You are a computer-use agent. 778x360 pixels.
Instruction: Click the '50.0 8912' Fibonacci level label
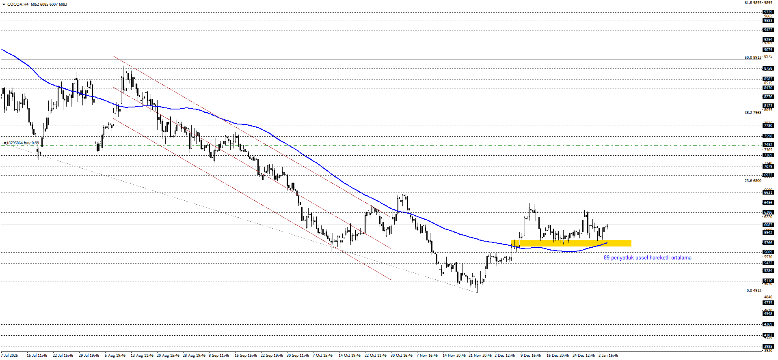[752, 58]
